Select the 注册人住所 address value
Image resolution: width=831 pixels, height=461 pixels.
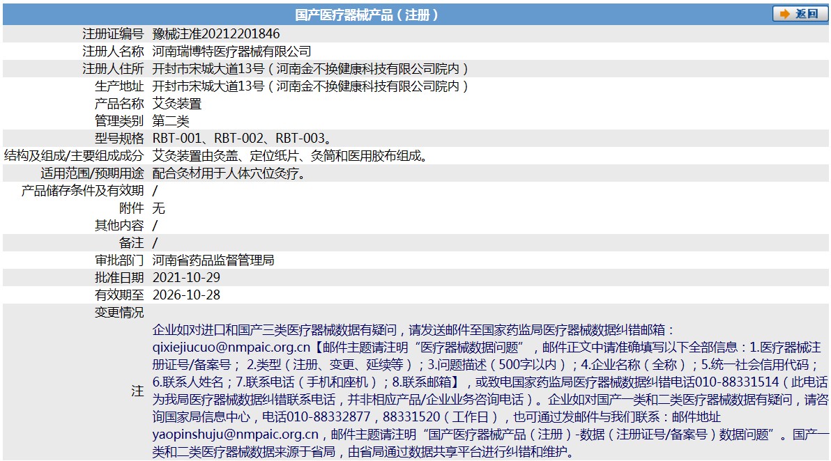coord(310,69)
